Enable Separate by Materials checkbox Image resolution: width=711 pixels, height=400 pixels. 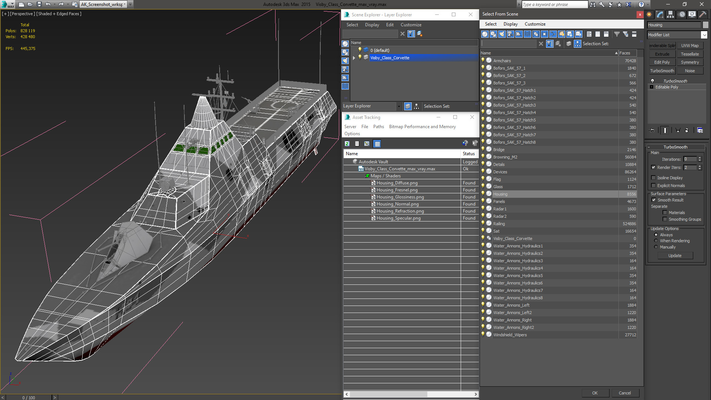(x=665, y=213)
